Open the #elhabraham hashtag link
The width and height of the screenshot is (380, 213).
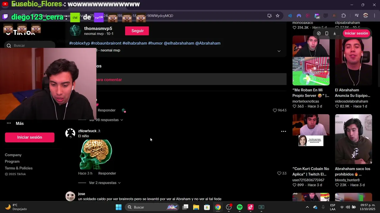point(135,43)
